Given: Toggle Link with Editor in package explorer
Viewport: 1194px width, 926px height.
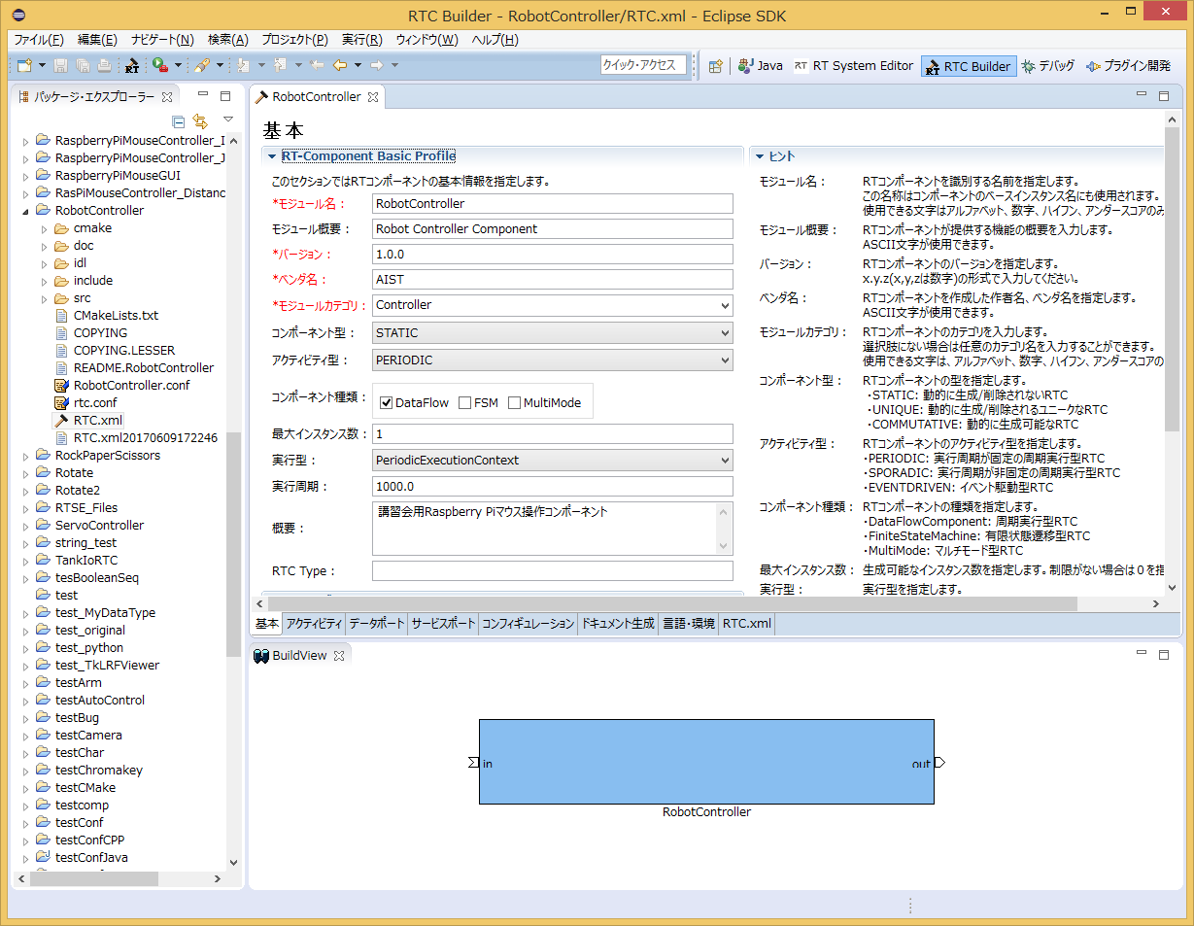Looking at the screenshot, I should [x=200, y=121].
